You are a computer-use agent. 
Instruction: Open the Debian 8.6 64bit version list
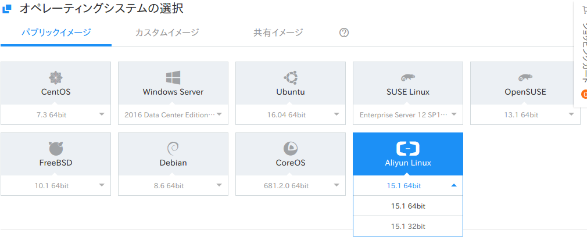click(x=173, y=185)
